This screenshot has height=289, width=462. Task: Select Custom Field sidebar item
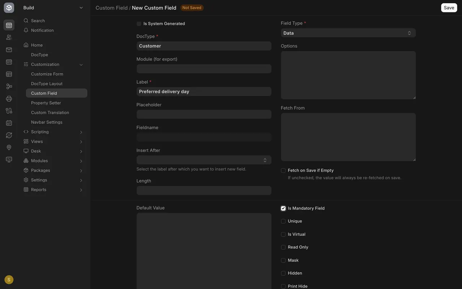point(57,93)
